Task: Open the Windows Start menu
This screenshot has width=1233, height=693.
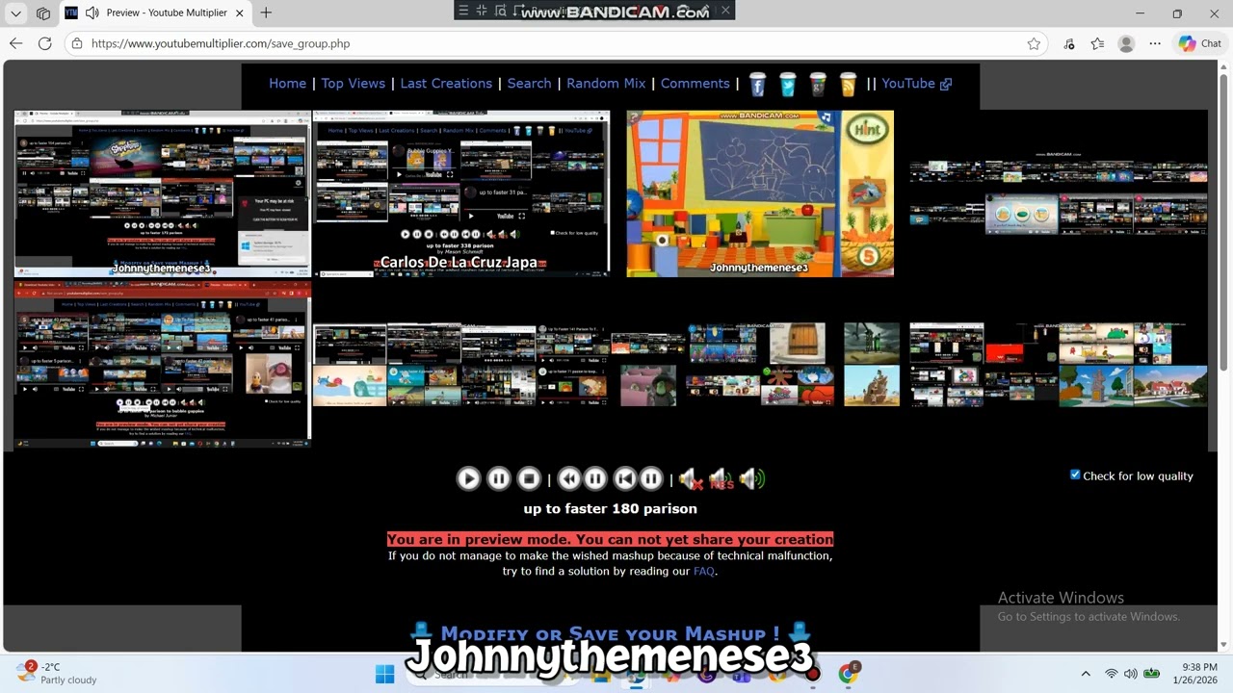Action: (x=384, y=674)
